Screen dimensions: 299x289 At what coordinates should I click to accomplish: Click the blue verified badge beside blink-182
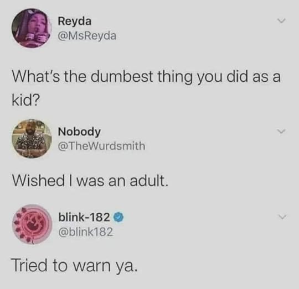click(x=119, y=218)
